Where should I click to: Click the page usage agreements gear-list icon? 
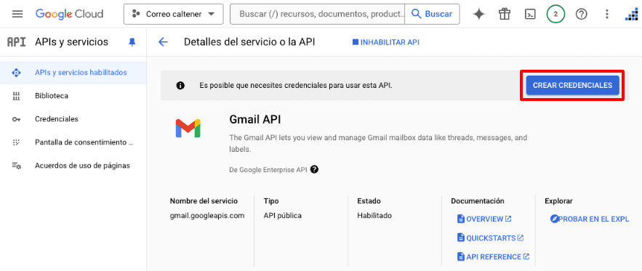click(17, 166)
